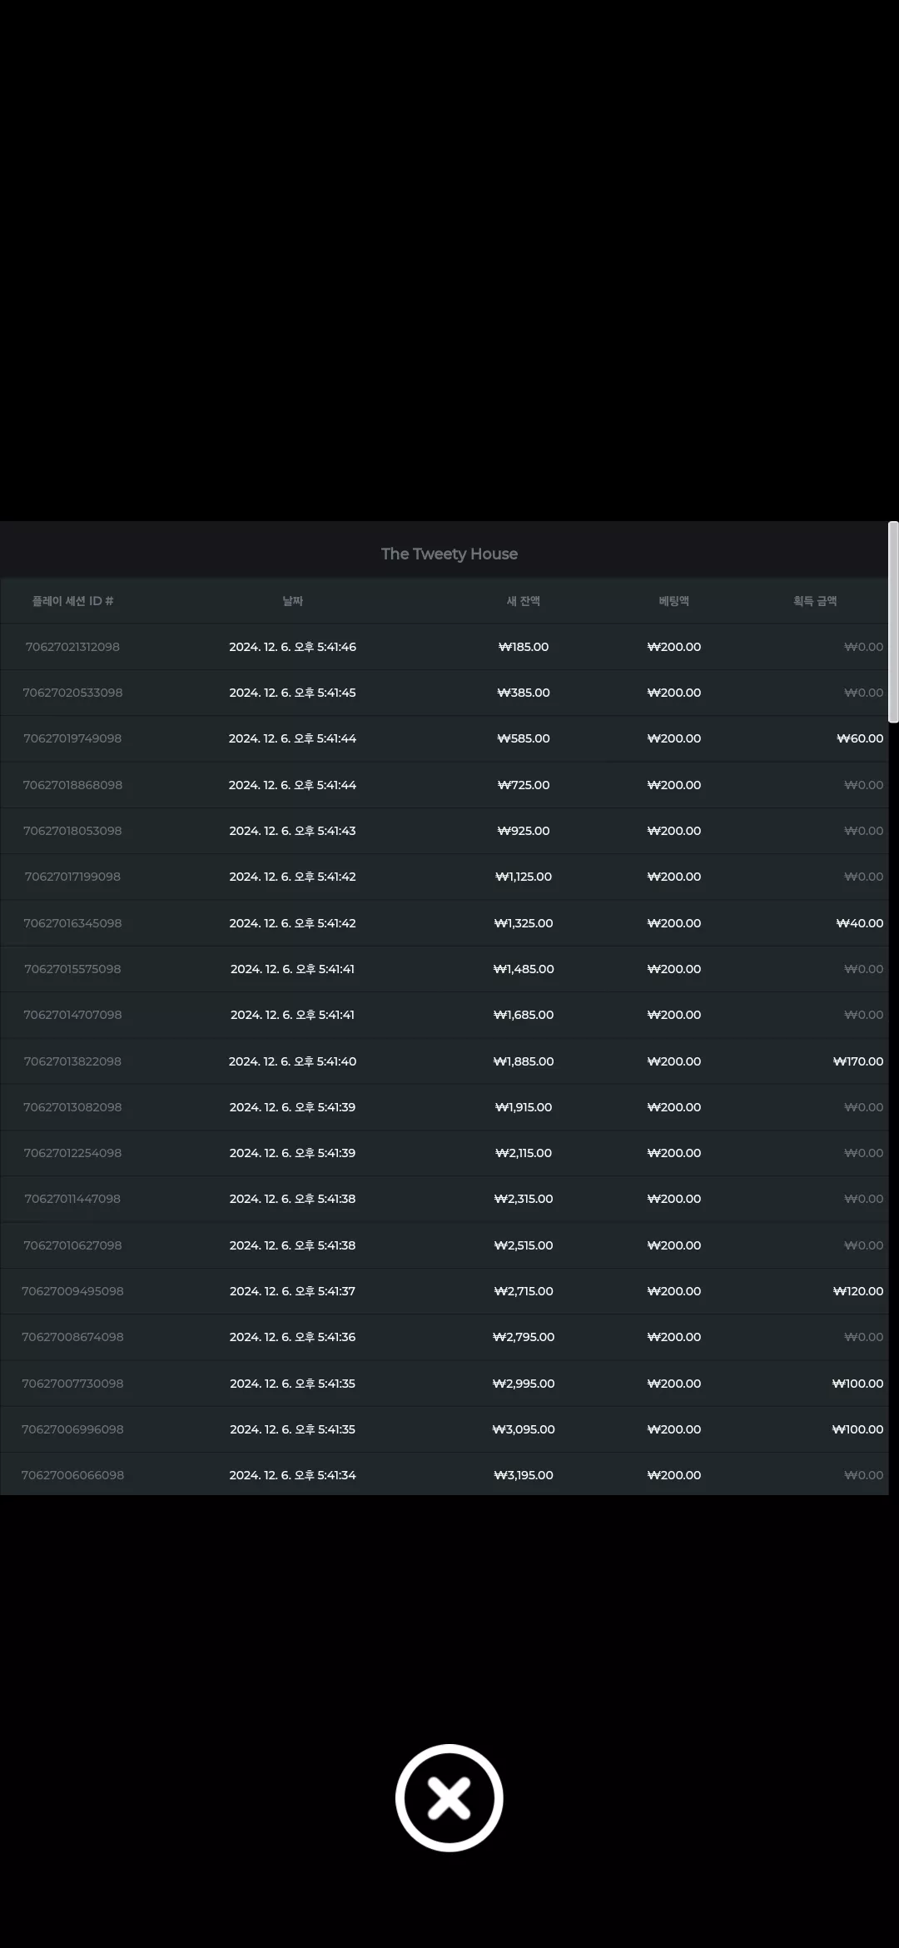The width and height of the screenshot is (899, 1948).
Task: Click The Tweety House title
Action: pyautogui.click(x=449, y=554)
